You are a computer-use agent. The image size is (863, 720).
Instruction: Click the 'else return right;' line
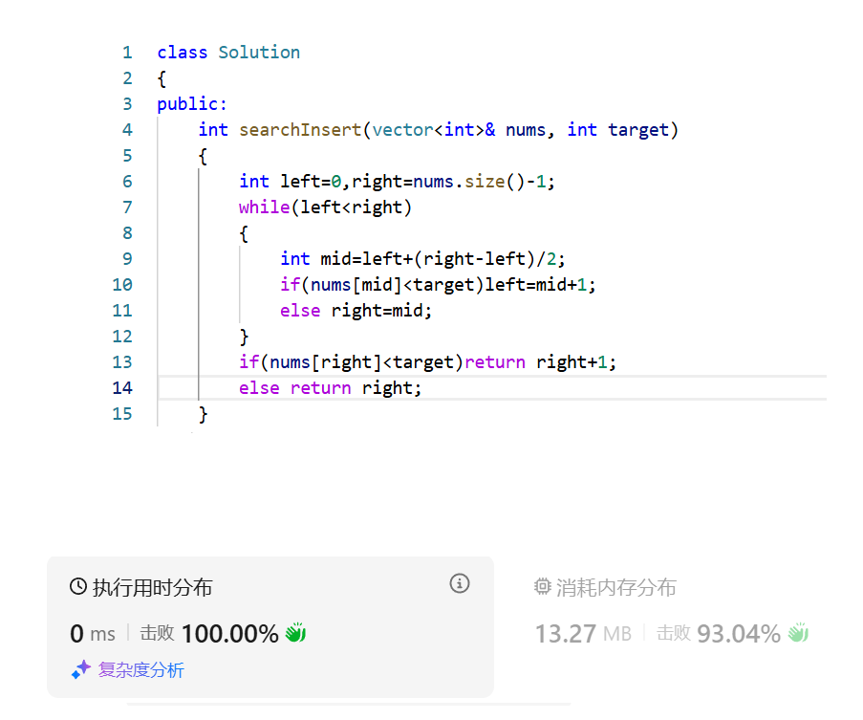[x=330, y=388]
